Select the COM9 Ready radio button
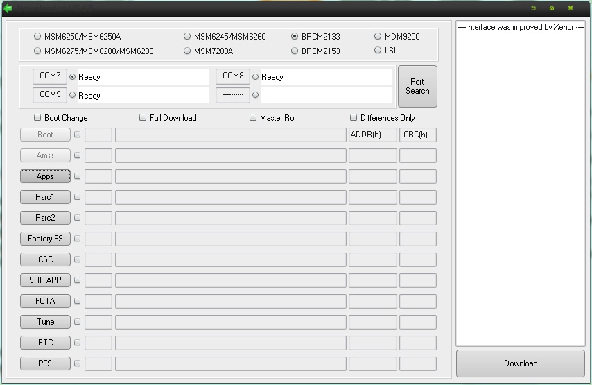Viewport: 592px width, 385px height. pyautogui.click(x=72, y=96)
